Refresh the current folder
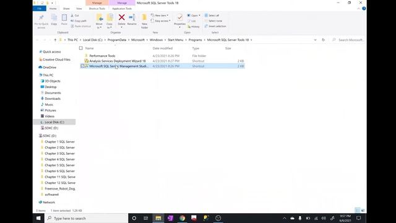396x223 pixels. [323, 40]
